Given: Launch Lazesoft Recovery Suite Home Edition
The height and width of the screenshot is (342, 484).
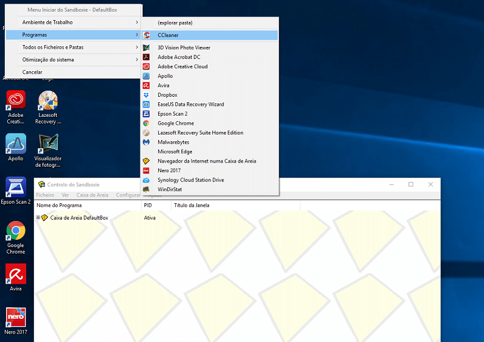Looking at the screenshot, I should 210,133.
